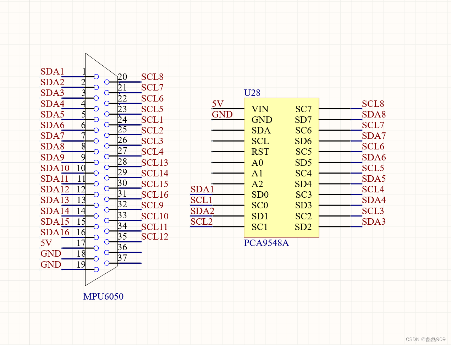This screenshot has height=345, width=451.
Task: Select the SCL8 net label near PCA9548A
Action: (373, 104)
